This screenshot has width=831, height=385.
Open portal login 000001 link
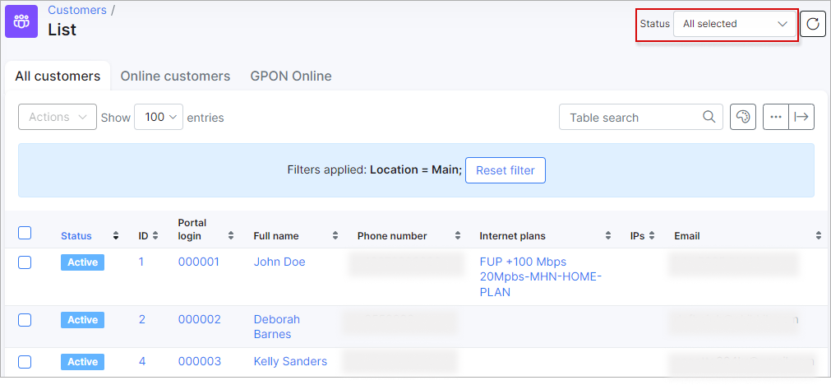199,262
